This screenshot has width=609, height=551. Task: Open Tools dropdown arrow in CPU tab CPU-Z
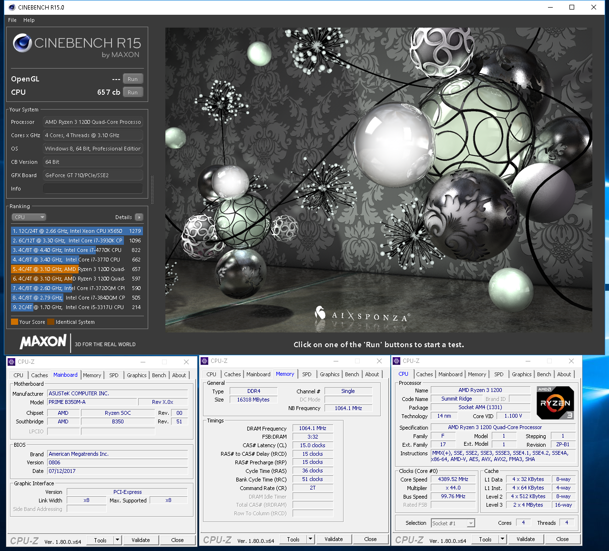[x=502, y=539]
